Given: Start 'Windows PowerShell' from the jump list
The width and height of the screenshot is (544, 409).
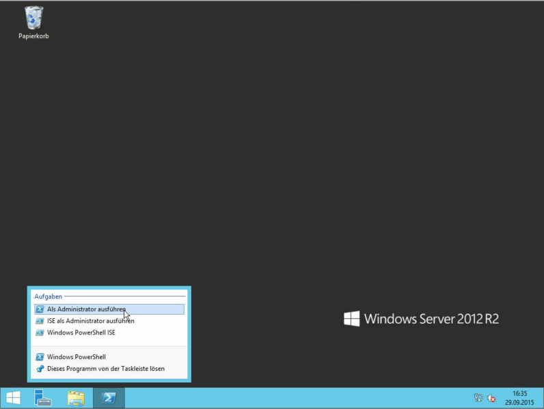Looking at the screenshot, I should click(x=109, y=357).
